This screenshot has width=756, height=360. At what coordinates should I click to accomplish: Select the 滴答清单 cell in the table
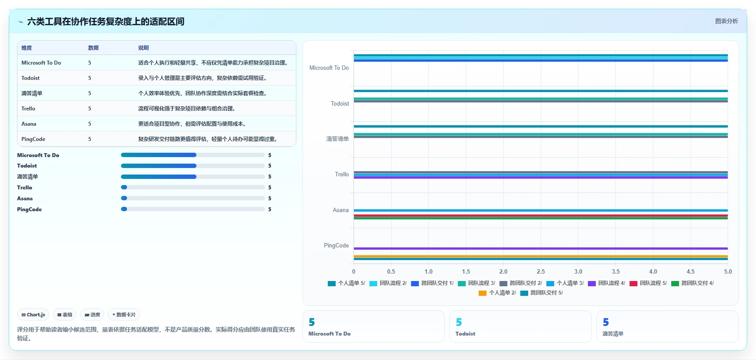32,93
